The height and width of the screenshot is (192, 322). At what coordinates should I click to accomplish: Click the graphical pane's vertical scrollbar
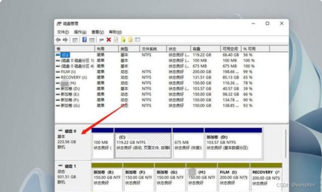tap(286, 144)
